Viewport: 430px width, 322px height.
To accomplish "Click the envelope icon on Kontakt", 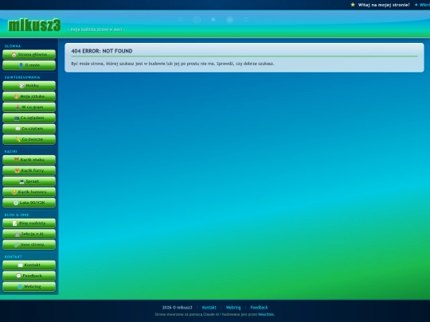I will tap(20, 265).
